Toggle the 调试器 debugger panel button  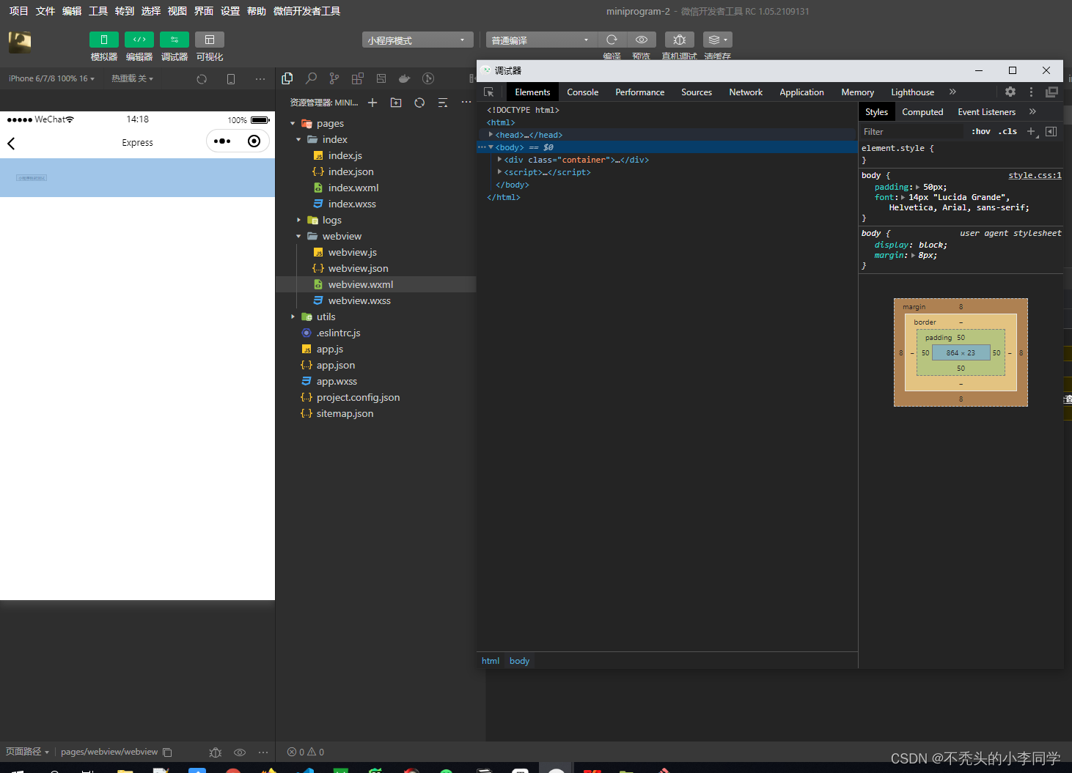(175, 40)
